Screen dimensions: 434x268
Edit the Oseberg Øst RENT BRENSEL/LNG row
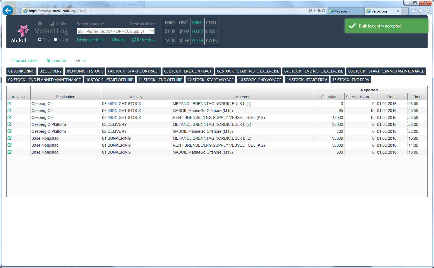point(9,117)
